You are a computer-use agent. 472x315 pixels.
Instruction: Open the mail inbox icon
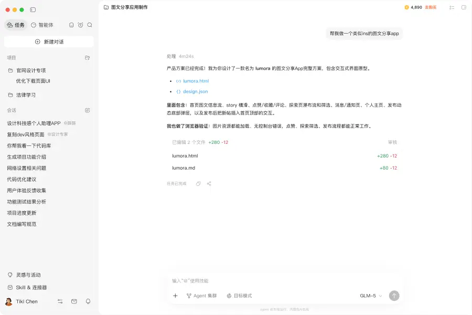coord(74,301)
